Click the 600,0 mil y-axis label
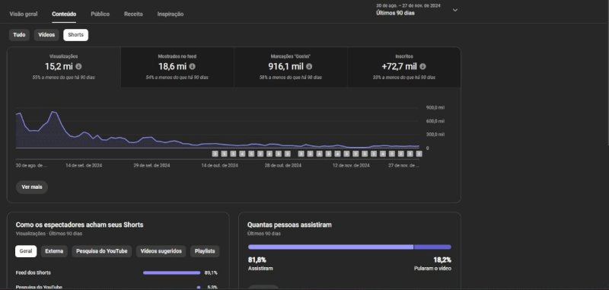Viewport: 609px width, 290px height. (x=435, y=121)
